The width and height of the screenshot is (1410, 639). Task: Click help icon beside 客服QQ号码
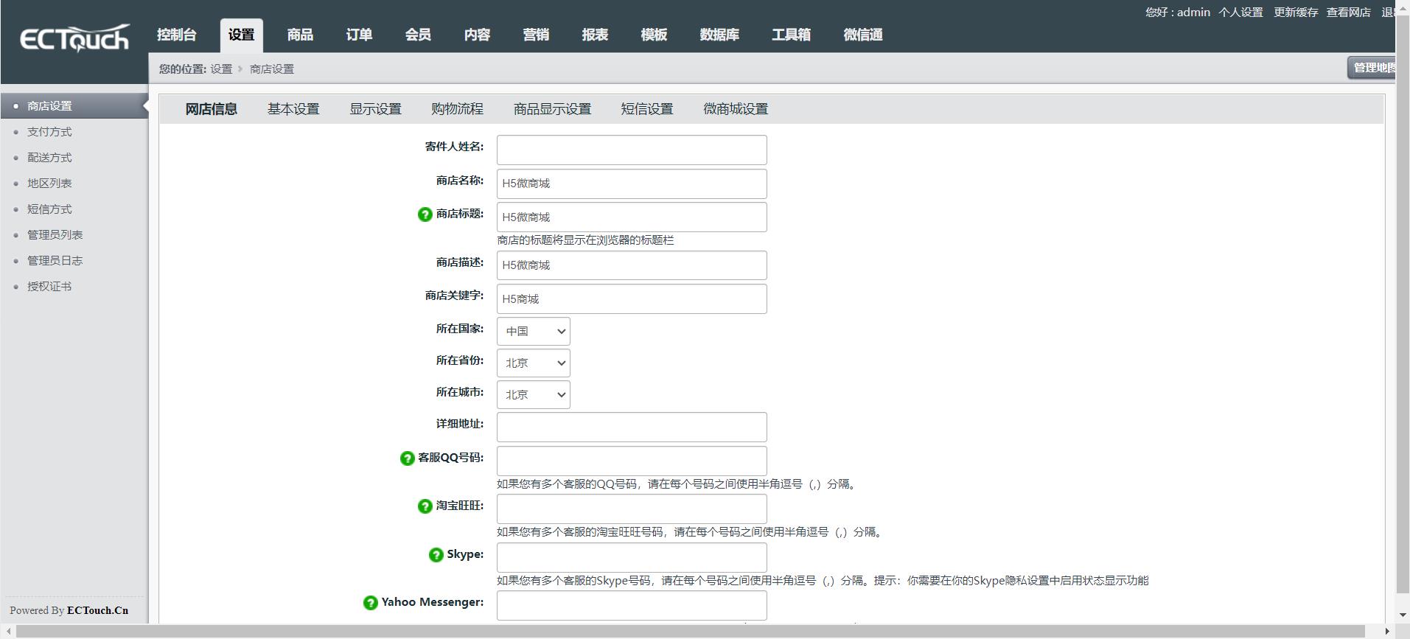click(408, 458)
